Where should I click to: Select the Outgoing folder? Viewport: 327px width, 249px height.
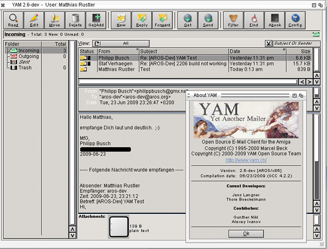(28, 56)
